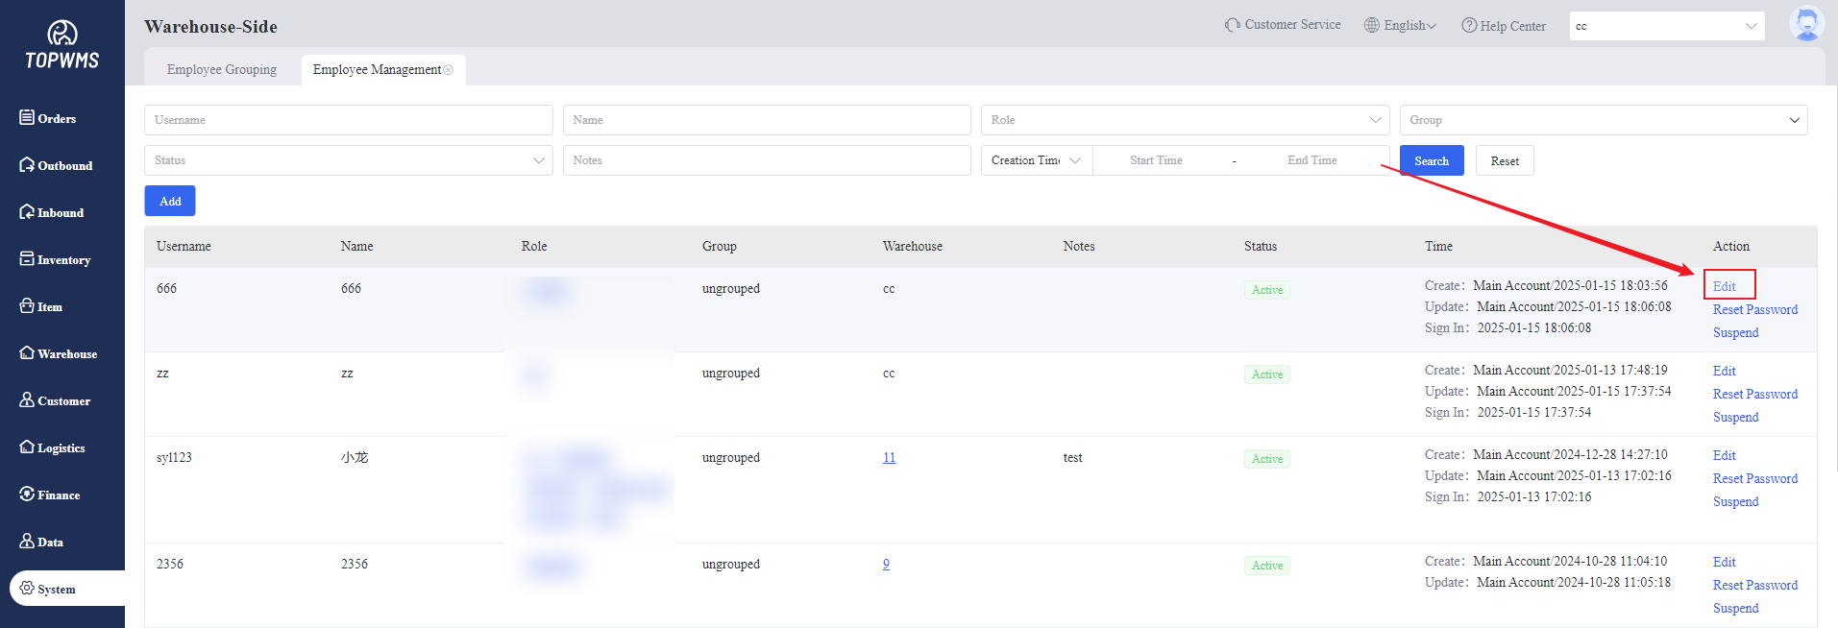Click the Customer Service headset icon
The image size is (1838, 628).
1232,25
